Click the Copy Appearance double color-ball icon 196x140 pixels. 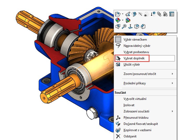pyautogui.click(x=128, y=20)
